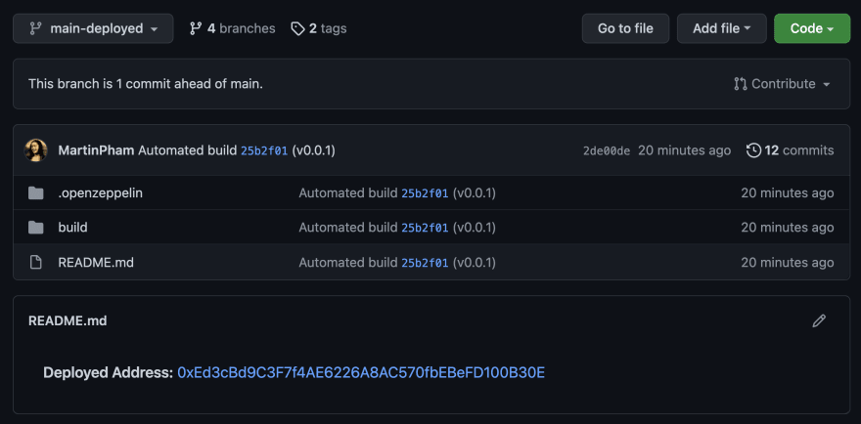View the 12 commits history

click(791, 150)
